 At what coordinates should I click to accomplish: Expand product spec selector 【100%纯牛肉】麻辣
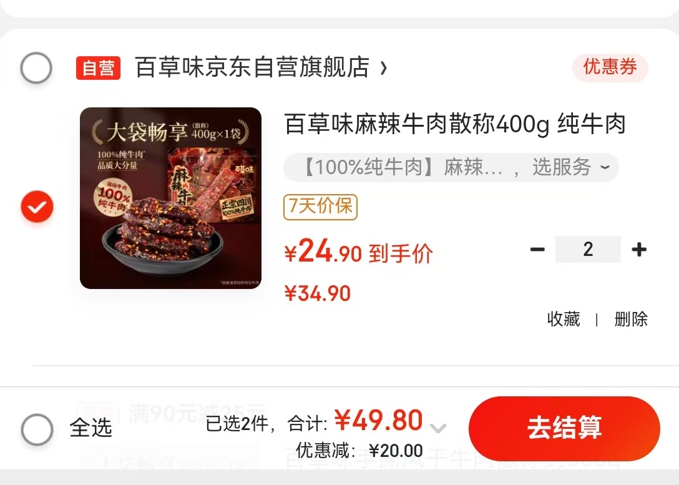[451, 167]
